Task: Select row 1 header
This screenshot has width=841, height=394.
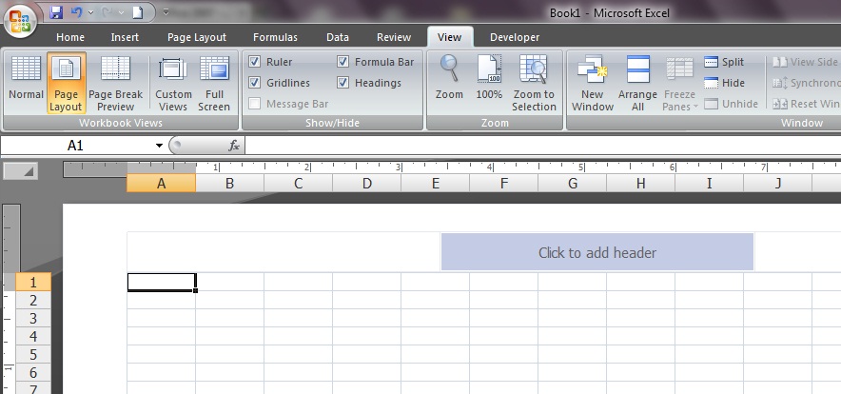Action: click(33, 282)
